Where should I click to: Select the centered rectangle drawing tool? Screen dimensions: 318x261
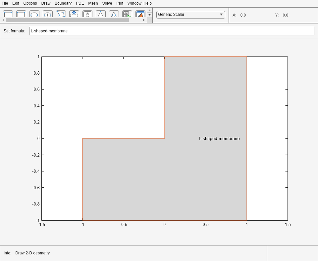(x=21, y=14)
